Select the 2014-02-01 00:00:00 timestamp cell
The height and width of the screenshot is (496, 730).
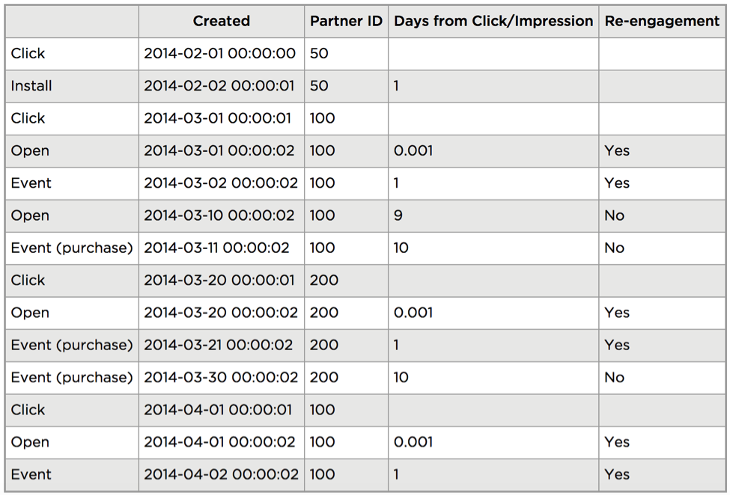pos(219,54)
